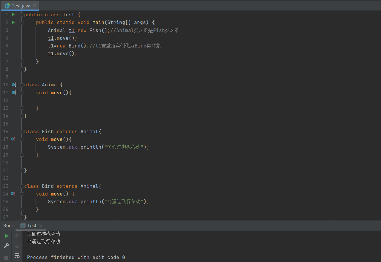Click the overrides marker beside Bird move()
The image size is (381, 262).
pyautogui.click(x=13, y=193)
